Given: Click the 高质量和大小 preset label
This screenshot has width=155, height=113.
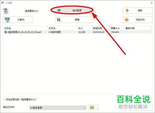Looking at the screenshot, I should coord(32,11).
